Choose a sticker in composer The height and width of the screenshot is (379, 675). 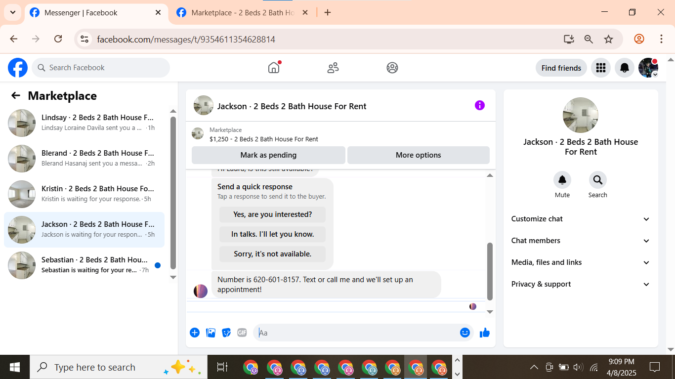[226, 333]
